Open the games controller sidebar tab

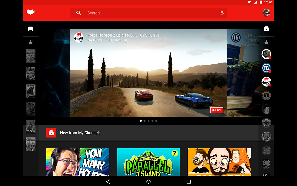point(30,29)
